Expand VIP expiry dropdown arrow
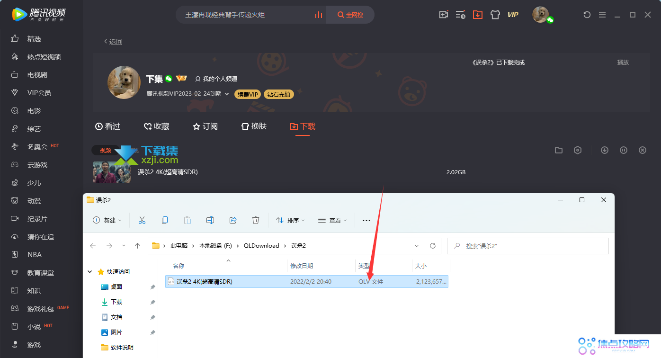The image size is (661, 358). tap(227, 94)
